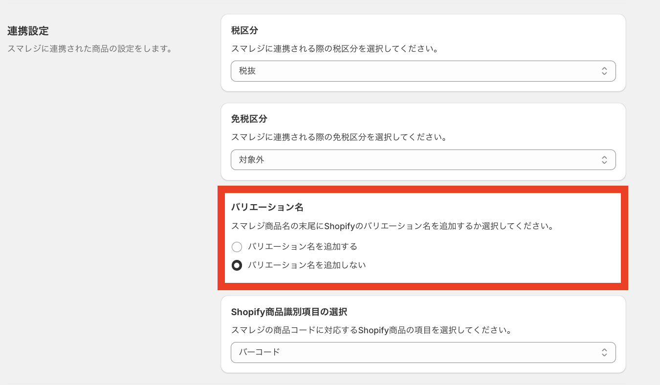Viewport: 660px width, 385px height.
Task: Click the Shopifyのバリエーション名を追加するか description text
Action: [392, 226]
